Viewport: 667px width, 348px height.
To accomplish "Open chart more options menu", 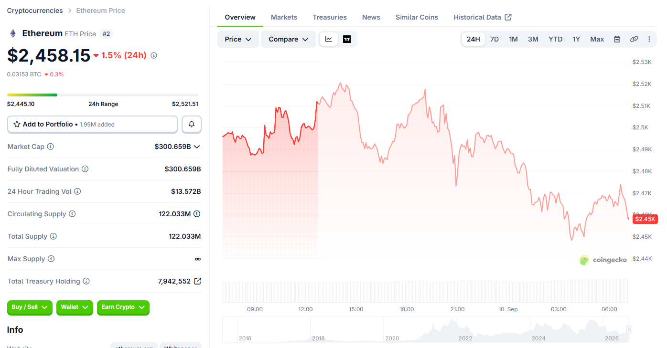I will (649, 39).
